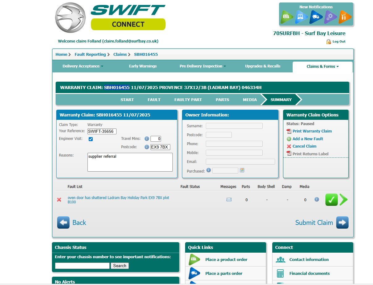Select the SUMMARY claim step
373x285 pixels.
click(281, 100)
